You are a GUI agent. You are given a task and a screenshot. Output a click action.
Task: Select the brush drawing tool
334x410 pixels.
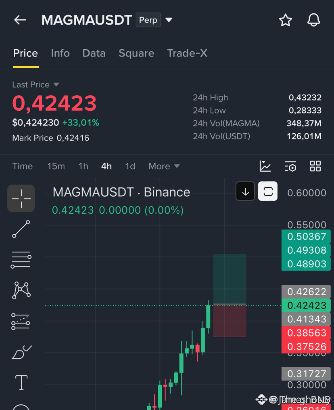21,352
